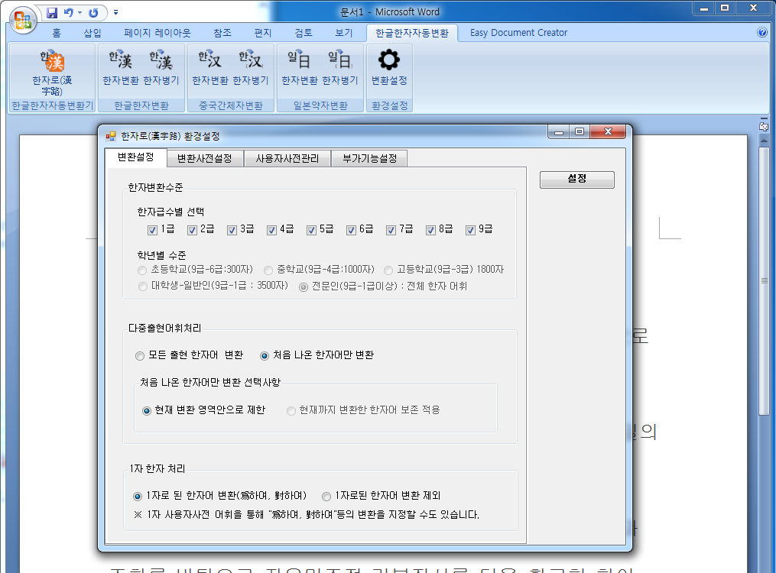Select 1자로된 한자어 변환 제외 option
776x573 pixels.
326,496
